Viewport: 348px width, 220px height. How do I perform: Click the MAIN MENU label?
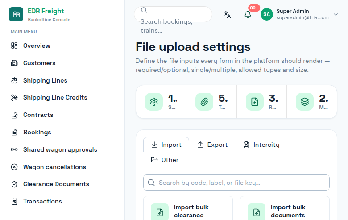[x=24, y=32]
